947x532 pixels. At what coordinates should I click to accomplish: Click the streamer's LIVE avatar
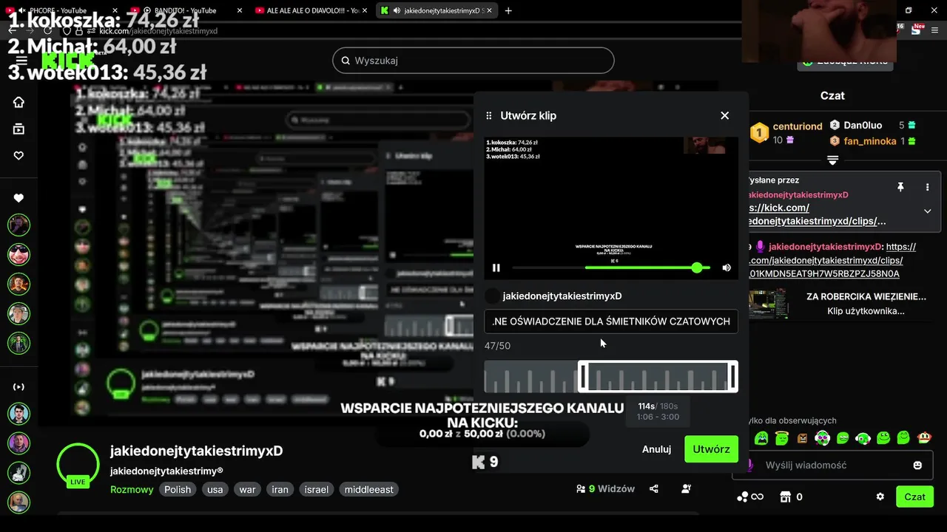click(78, 465)
